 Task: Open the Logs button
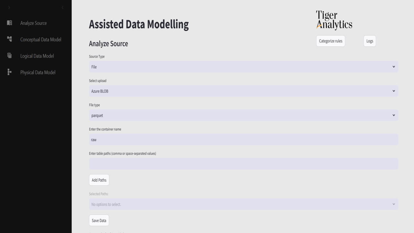(370, 41)
